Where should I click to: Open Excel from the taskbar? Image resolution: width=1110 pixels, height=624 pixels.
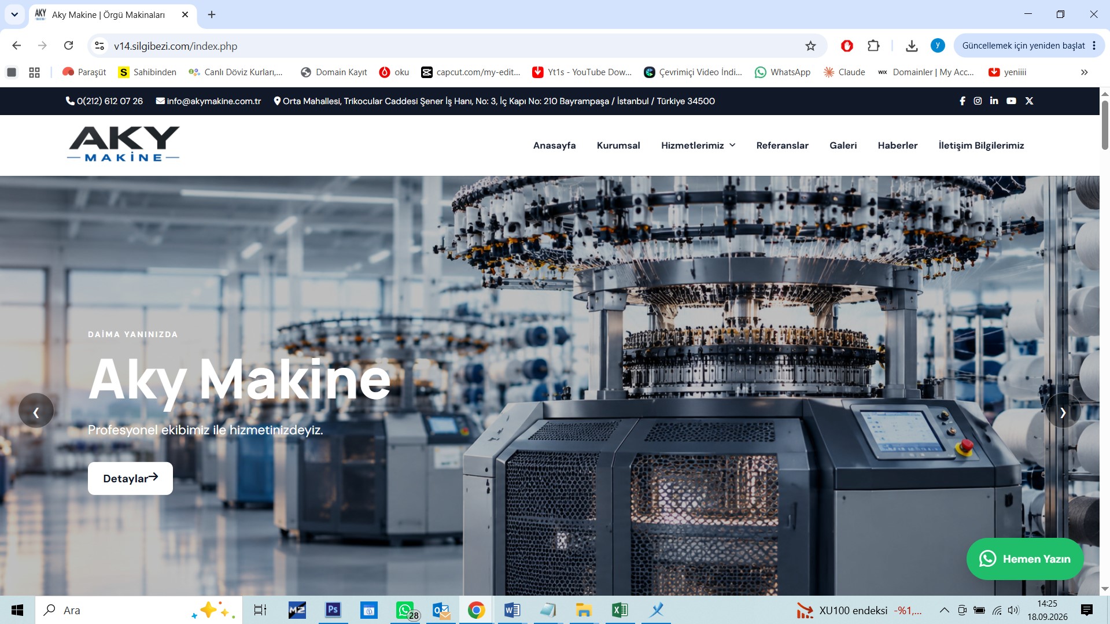pyautogui.click(x=619, y=610)
